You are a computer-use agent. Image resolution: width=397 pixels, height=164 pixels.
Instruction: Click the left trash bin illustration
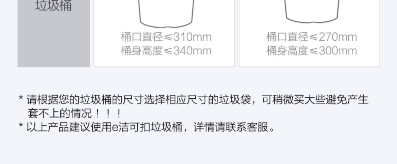167,14
